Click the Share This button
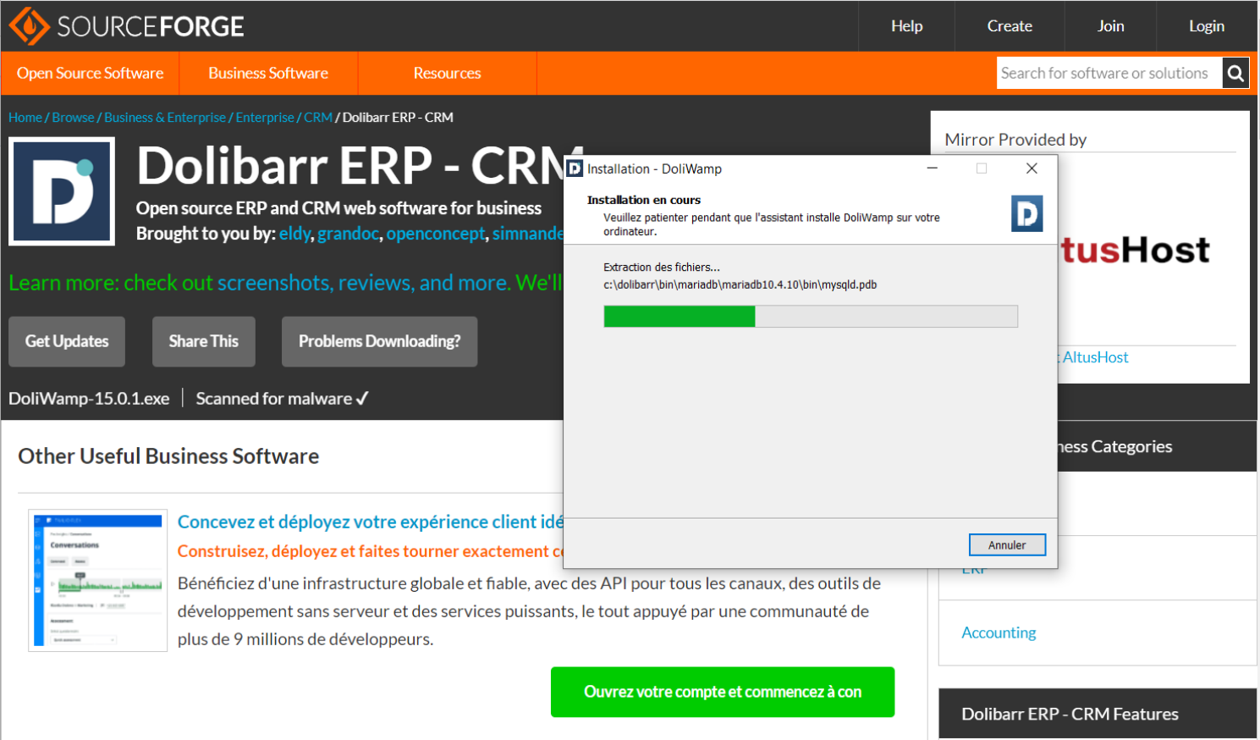Image resolution: width=1260 pixels, height=740 pixels. (204, 341)
